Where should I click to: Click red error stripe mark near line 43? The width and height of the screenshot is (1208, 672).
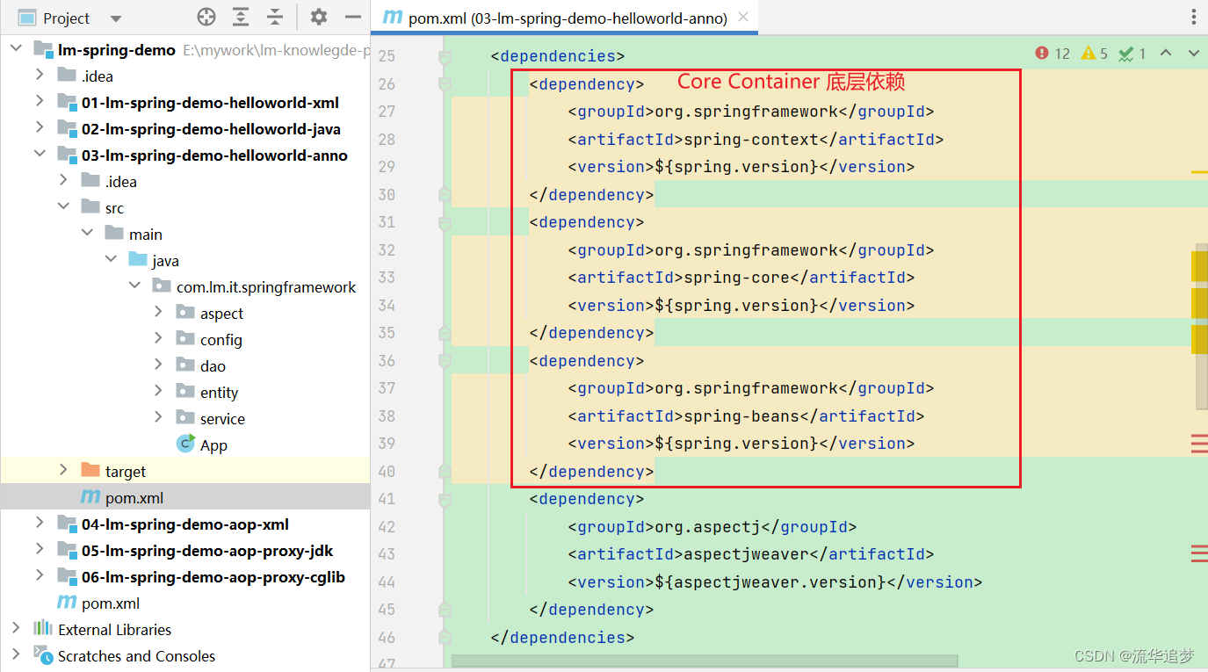(1199, 553)
